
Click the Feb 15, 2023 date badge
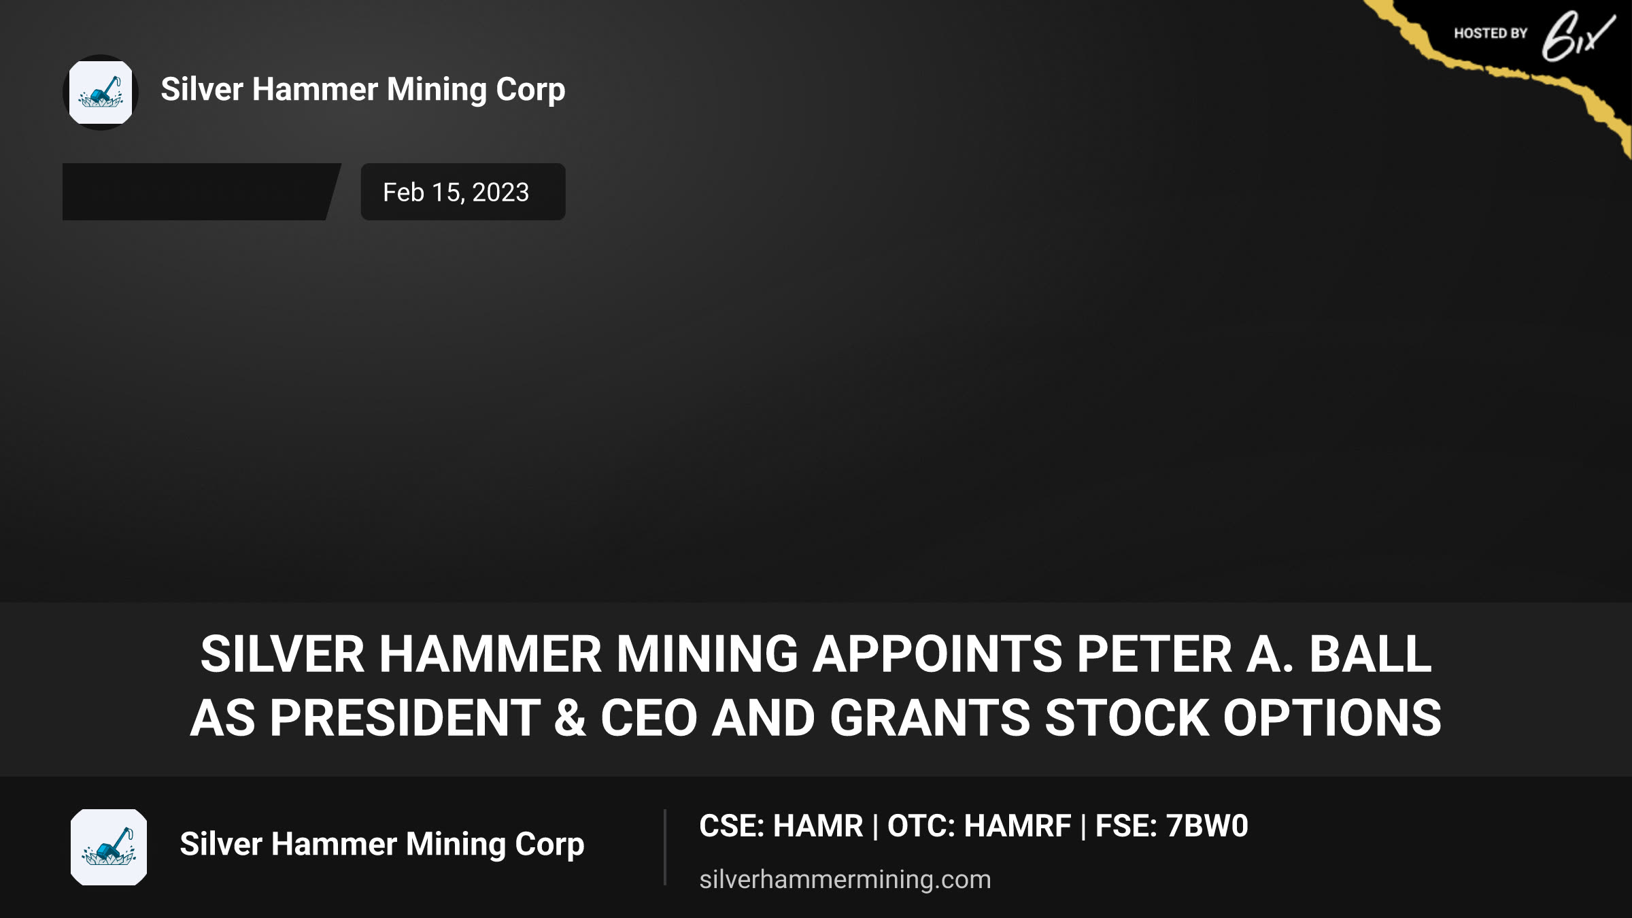pyautogui.click(x=463, y=192)
